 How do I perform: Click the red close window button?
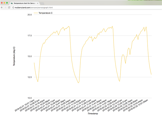coord(2,3)
